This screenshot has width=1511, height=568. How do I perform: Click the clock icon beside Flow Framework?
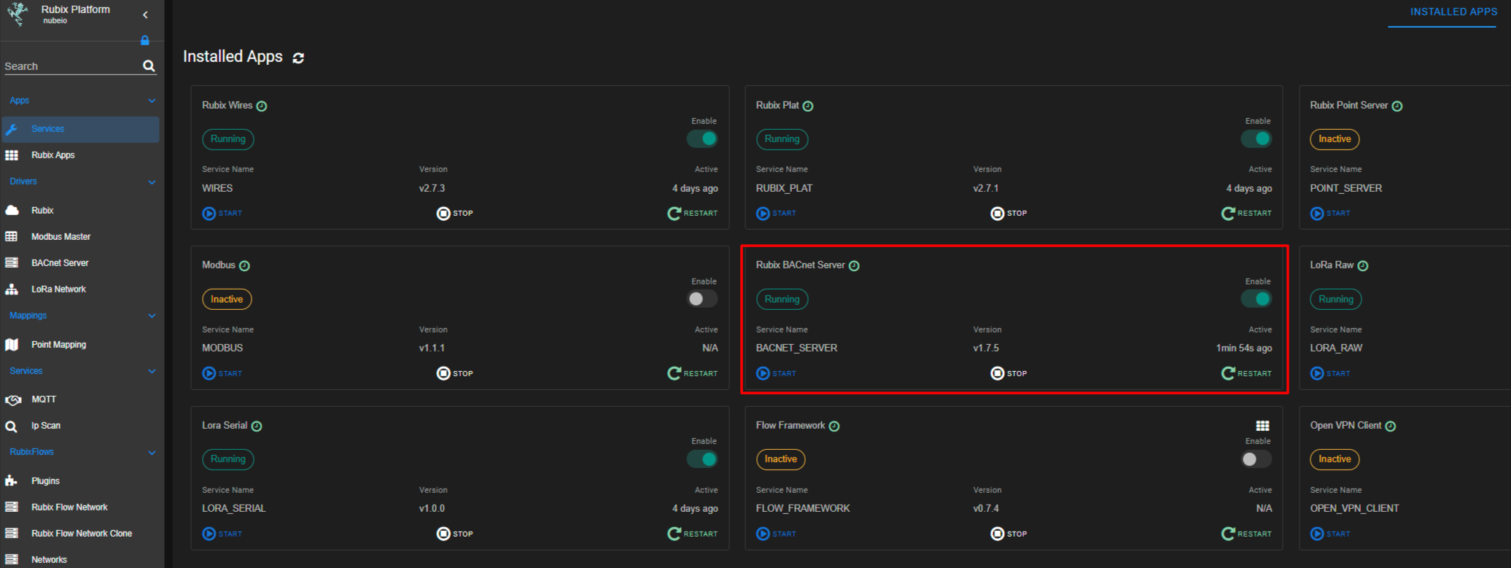click(834, 426)
